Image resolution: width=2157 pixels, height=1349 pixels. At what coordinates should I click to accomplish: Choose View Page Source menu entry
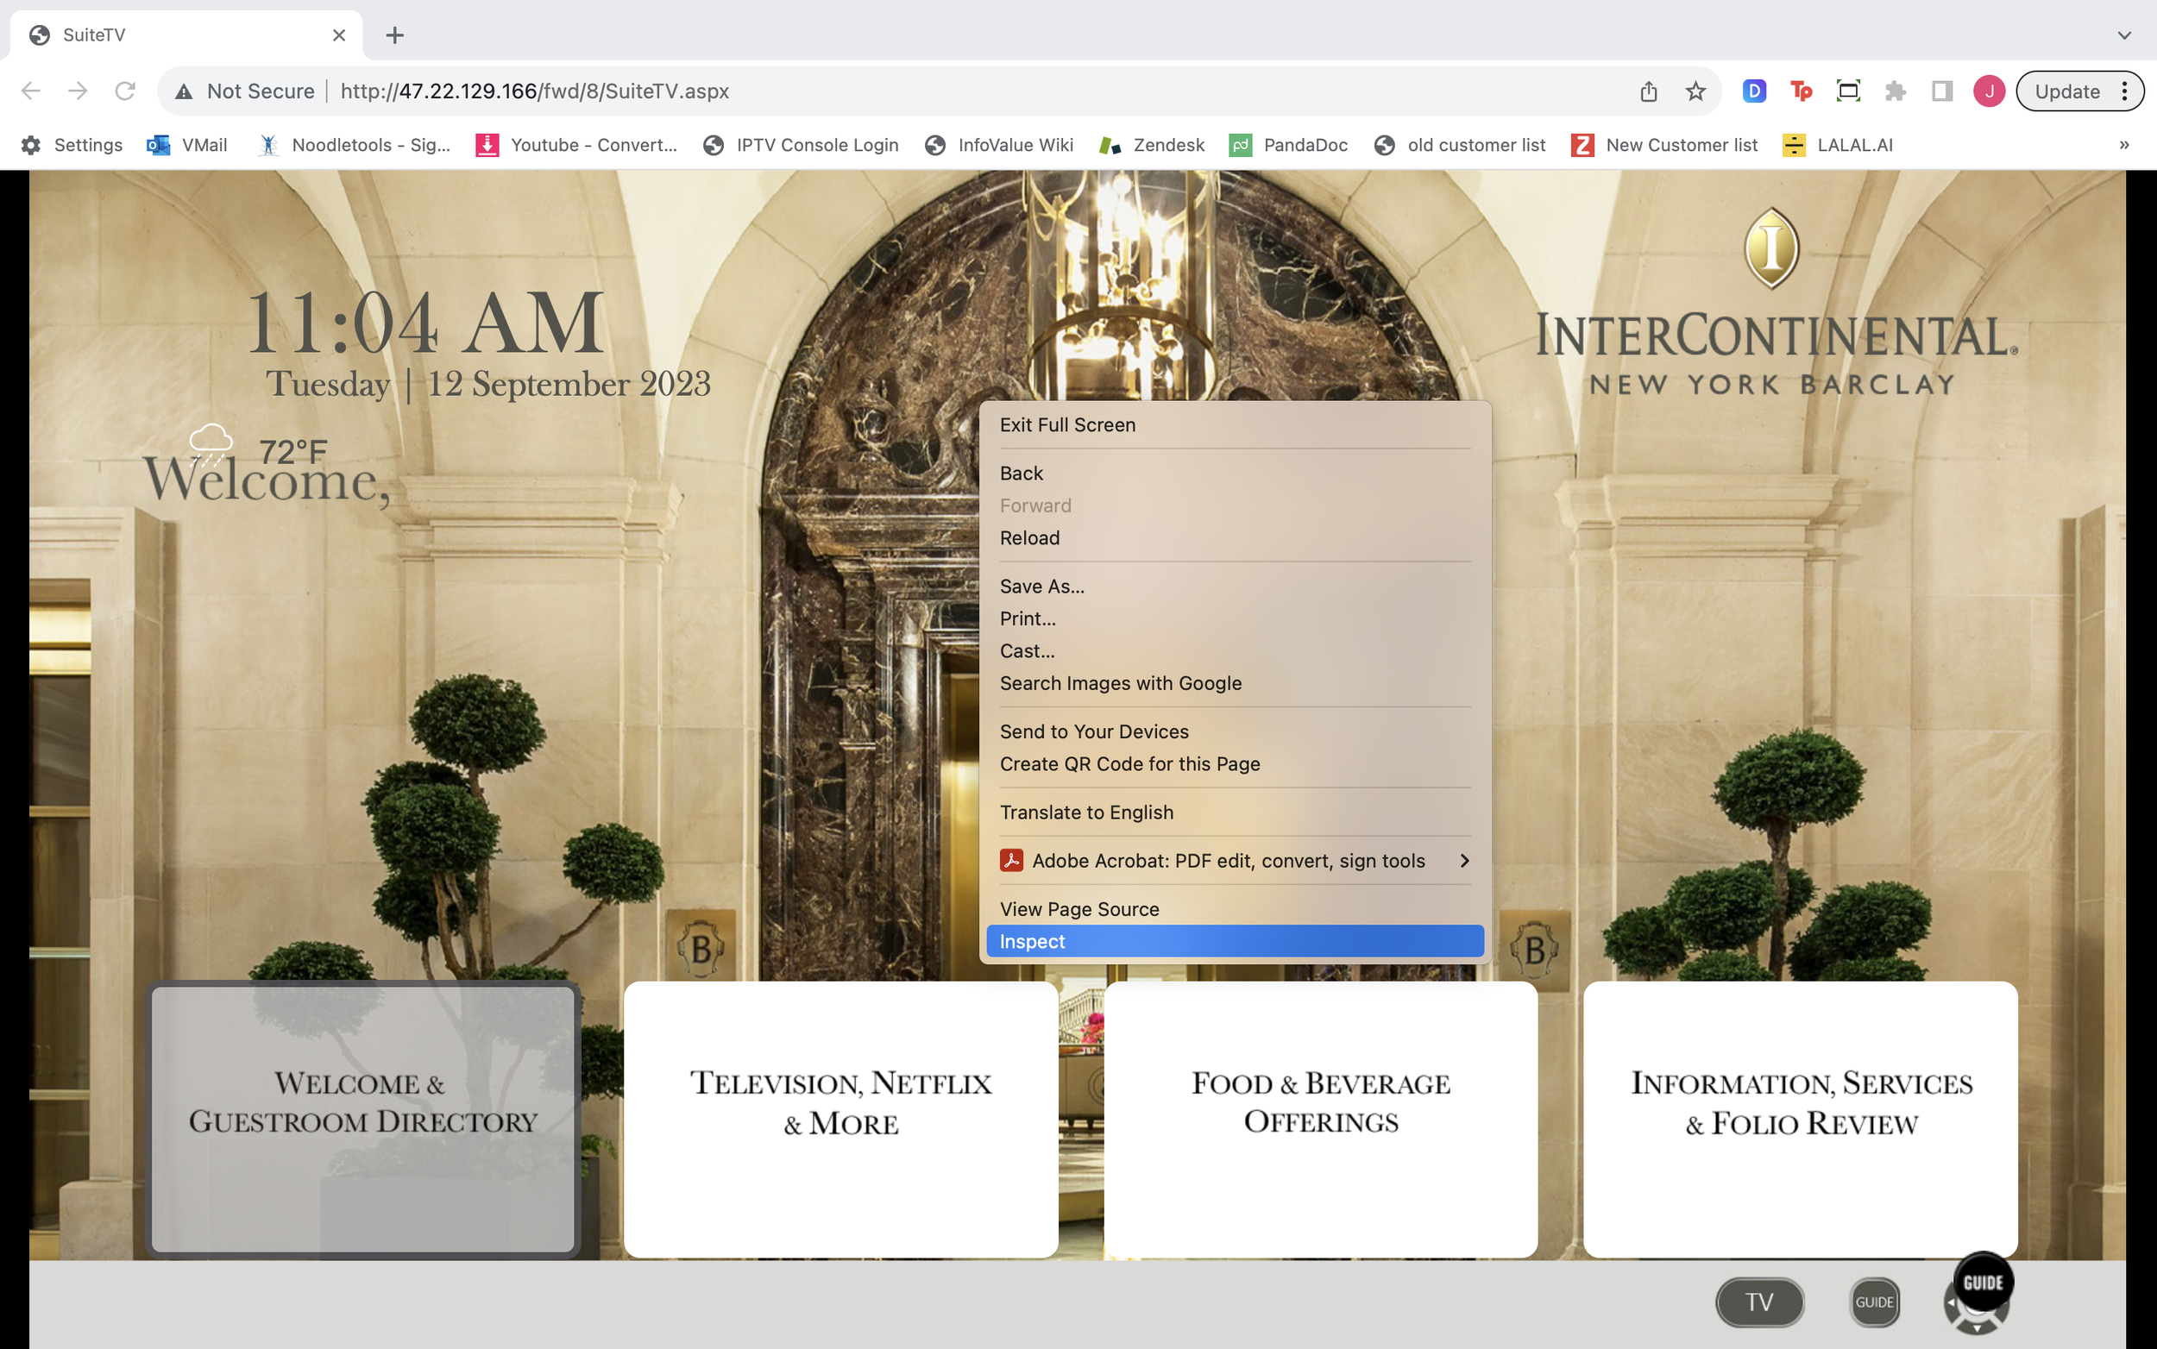coord(1079,908)
